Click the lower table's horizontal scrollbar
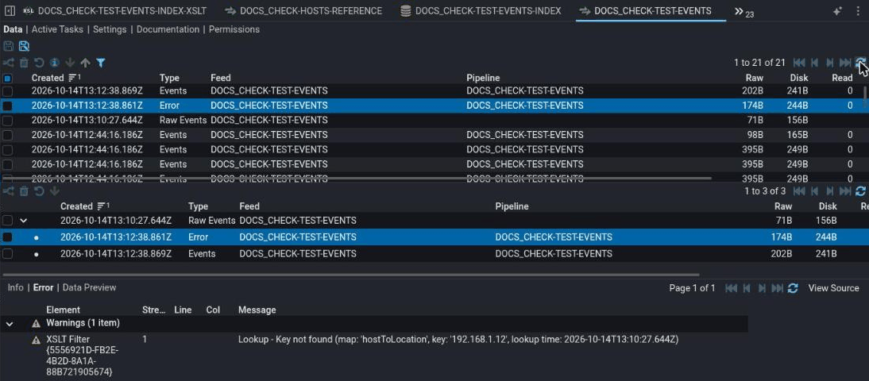Viewport: 869px width, 381px height. [x=351, y=274]
